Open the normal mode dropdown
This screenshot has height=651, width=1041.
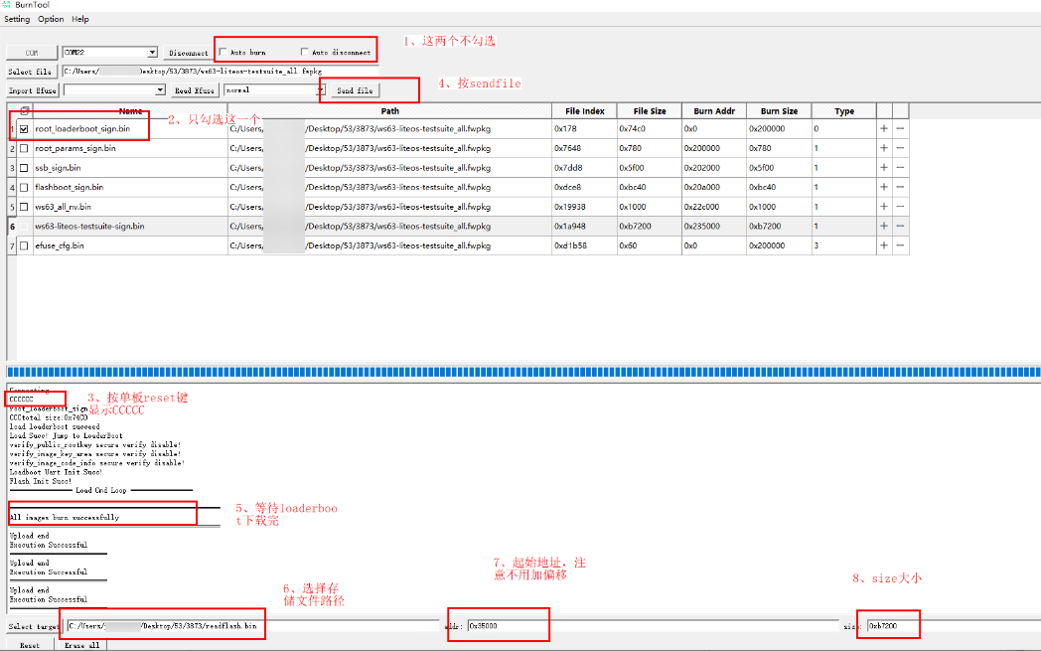point(320,90)
